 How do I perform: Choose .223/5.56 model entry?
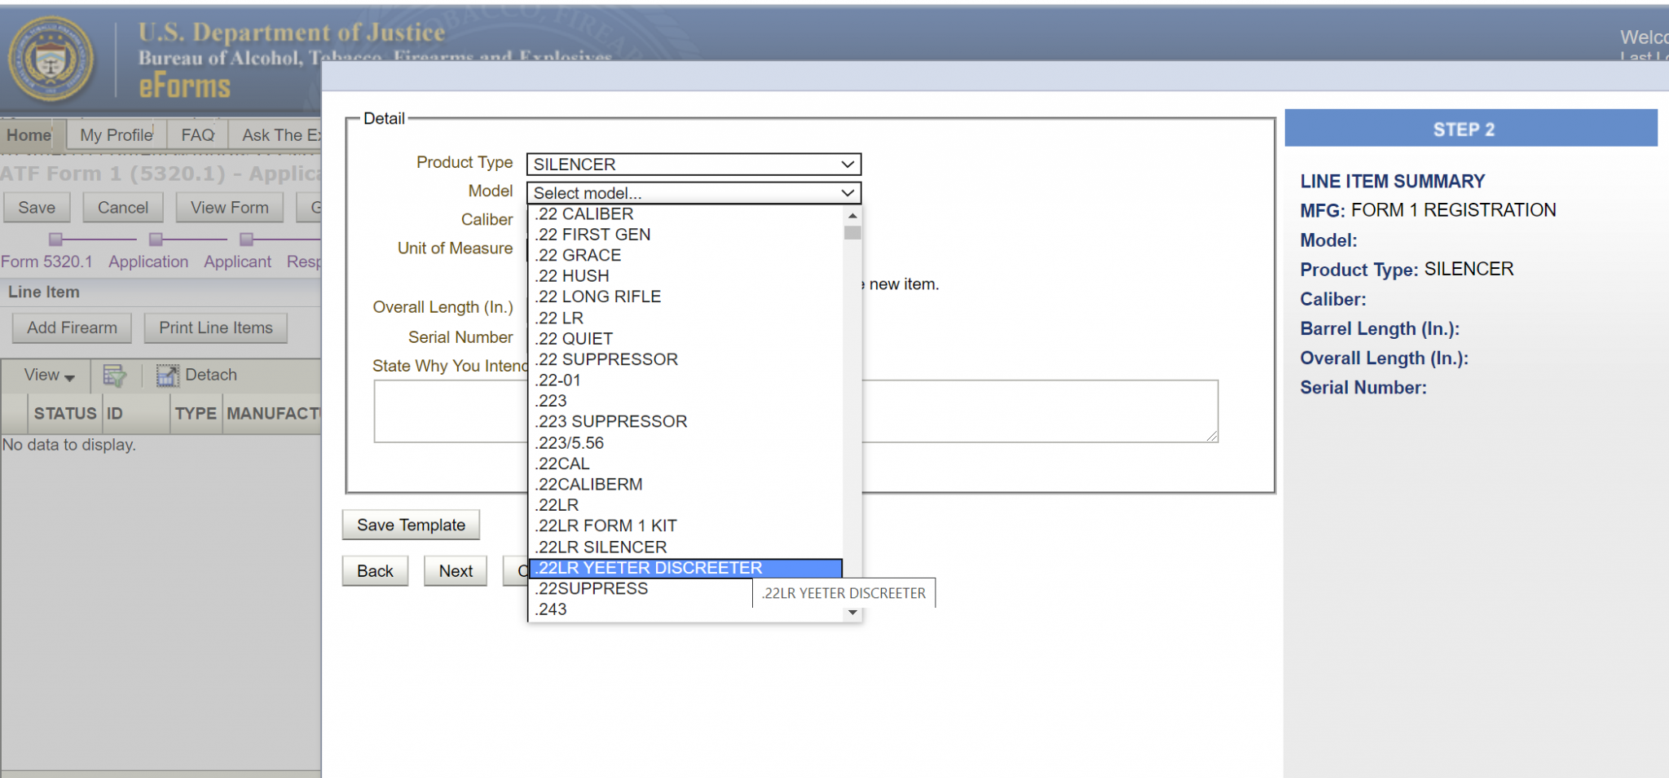(685, 443)
